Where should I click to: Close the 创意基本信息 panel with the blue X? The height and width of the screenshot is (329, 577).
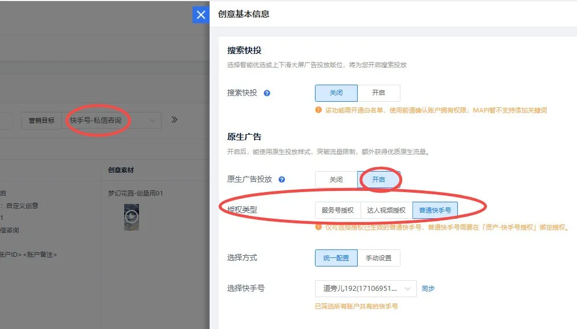coord(200,15)
